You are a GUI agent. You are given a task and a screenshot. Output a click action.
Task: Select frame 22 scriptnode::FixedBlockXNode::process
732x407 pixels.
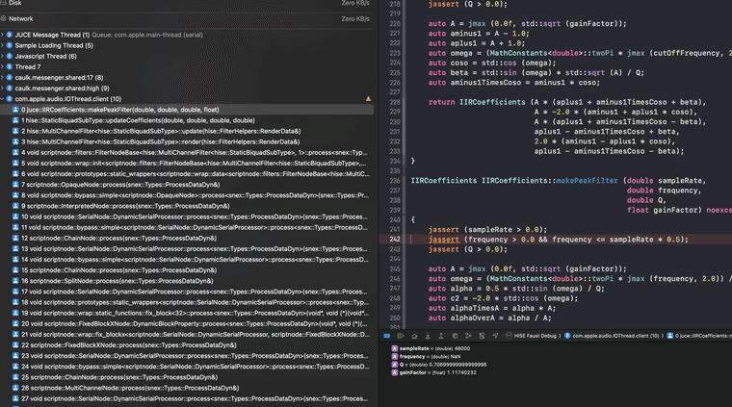(187, 345)
